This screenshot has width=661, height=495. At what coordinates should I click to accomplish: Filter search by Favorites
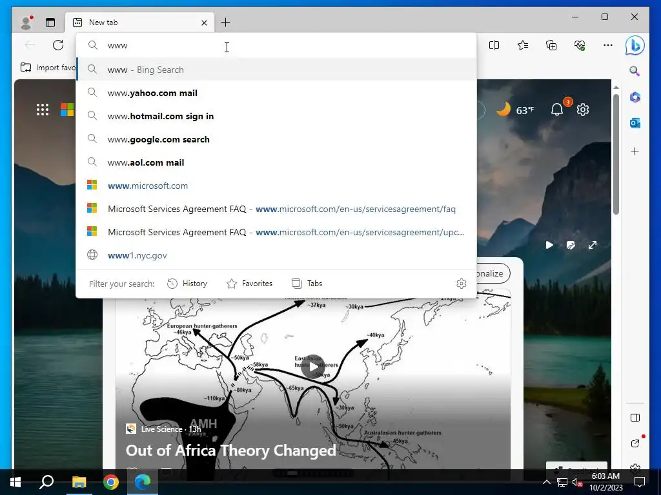[250, 284]
